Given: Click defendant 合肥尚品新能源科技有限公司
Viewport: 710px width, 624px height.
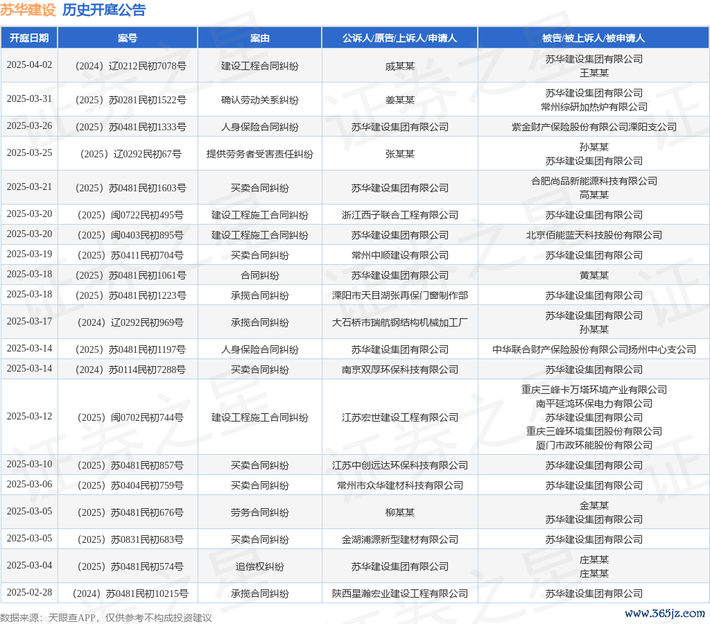Looking at the screenshot, I should pos(594,181).
